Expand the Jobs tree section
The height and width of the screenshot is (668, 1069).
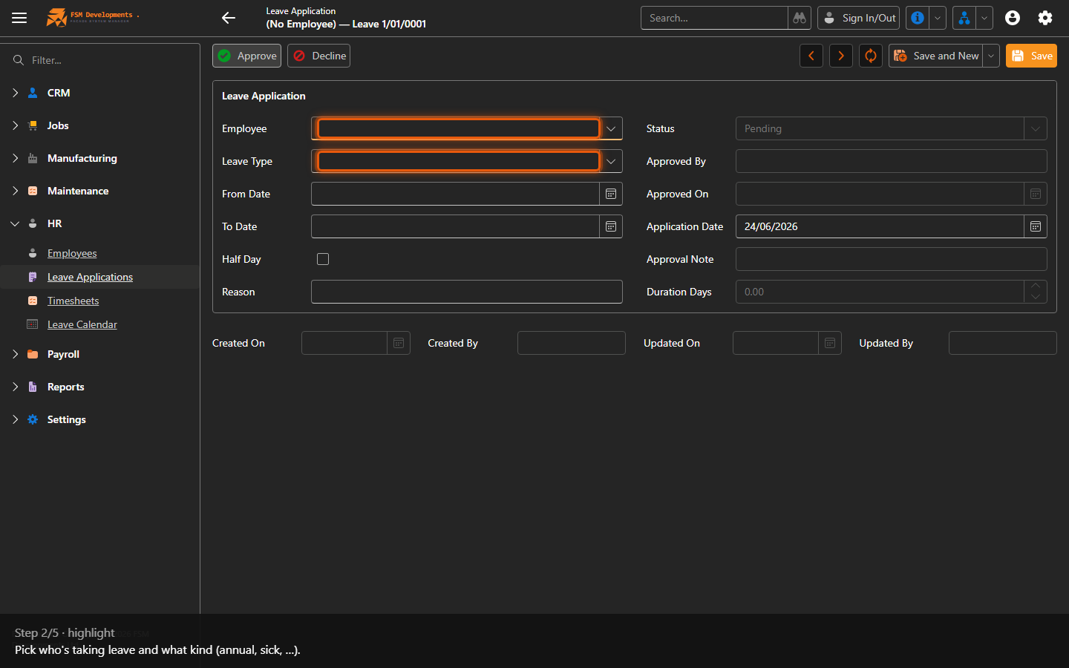click(x=15, y=125)
